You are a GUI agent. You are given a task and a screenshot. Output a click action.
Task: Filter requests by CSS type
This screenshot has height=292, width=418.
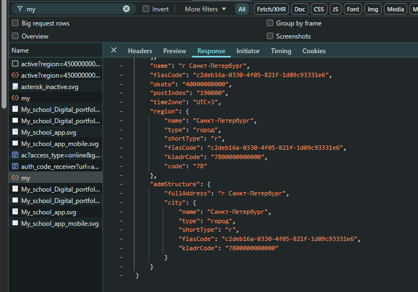pyautogui.click(x=319, y=9)
